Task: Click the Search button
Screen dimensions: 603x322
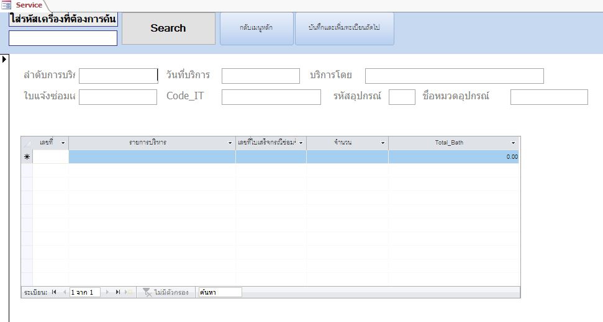Action: 168,29
